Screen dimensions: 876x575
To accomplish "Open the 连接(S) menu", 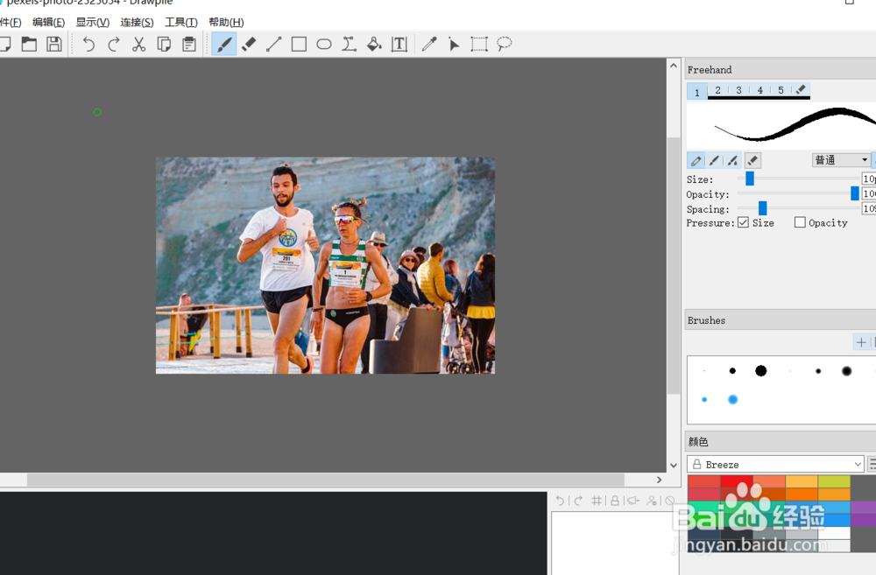I will click(x=137, y=23).
